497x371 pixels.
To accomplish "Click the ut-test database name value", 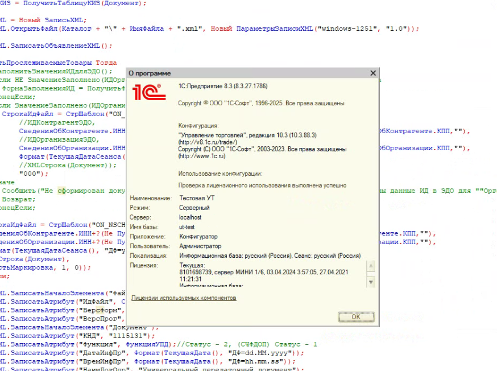I will (x=187, y=227).
